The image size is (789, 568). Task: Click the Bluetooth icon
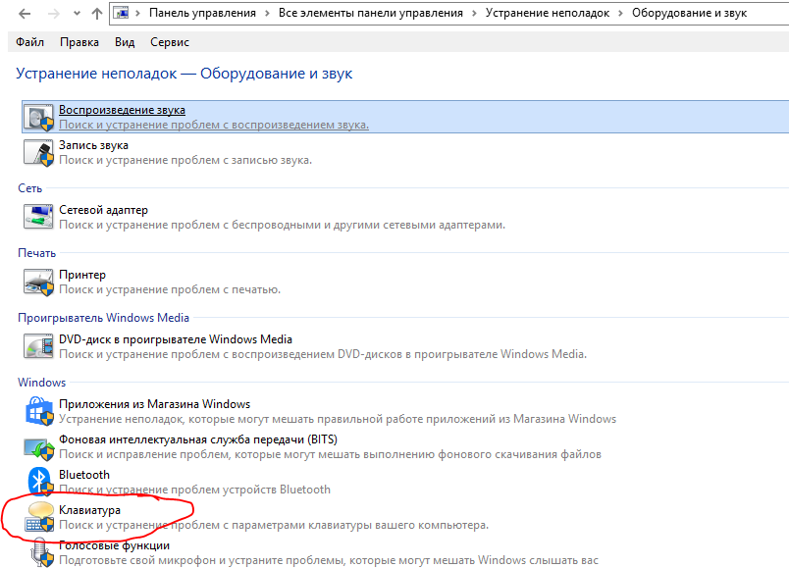[x=40, y=481]
